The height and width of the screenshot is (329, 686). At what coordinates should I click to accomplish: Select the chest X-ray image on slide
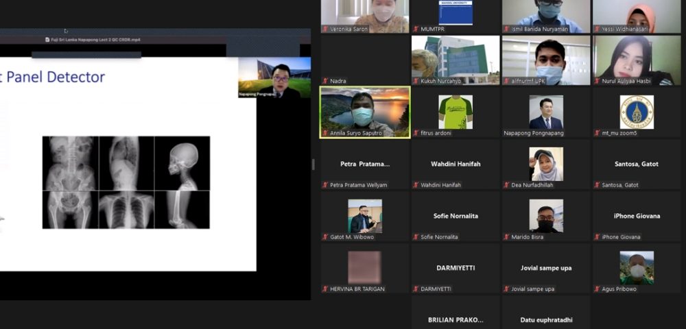126,209
